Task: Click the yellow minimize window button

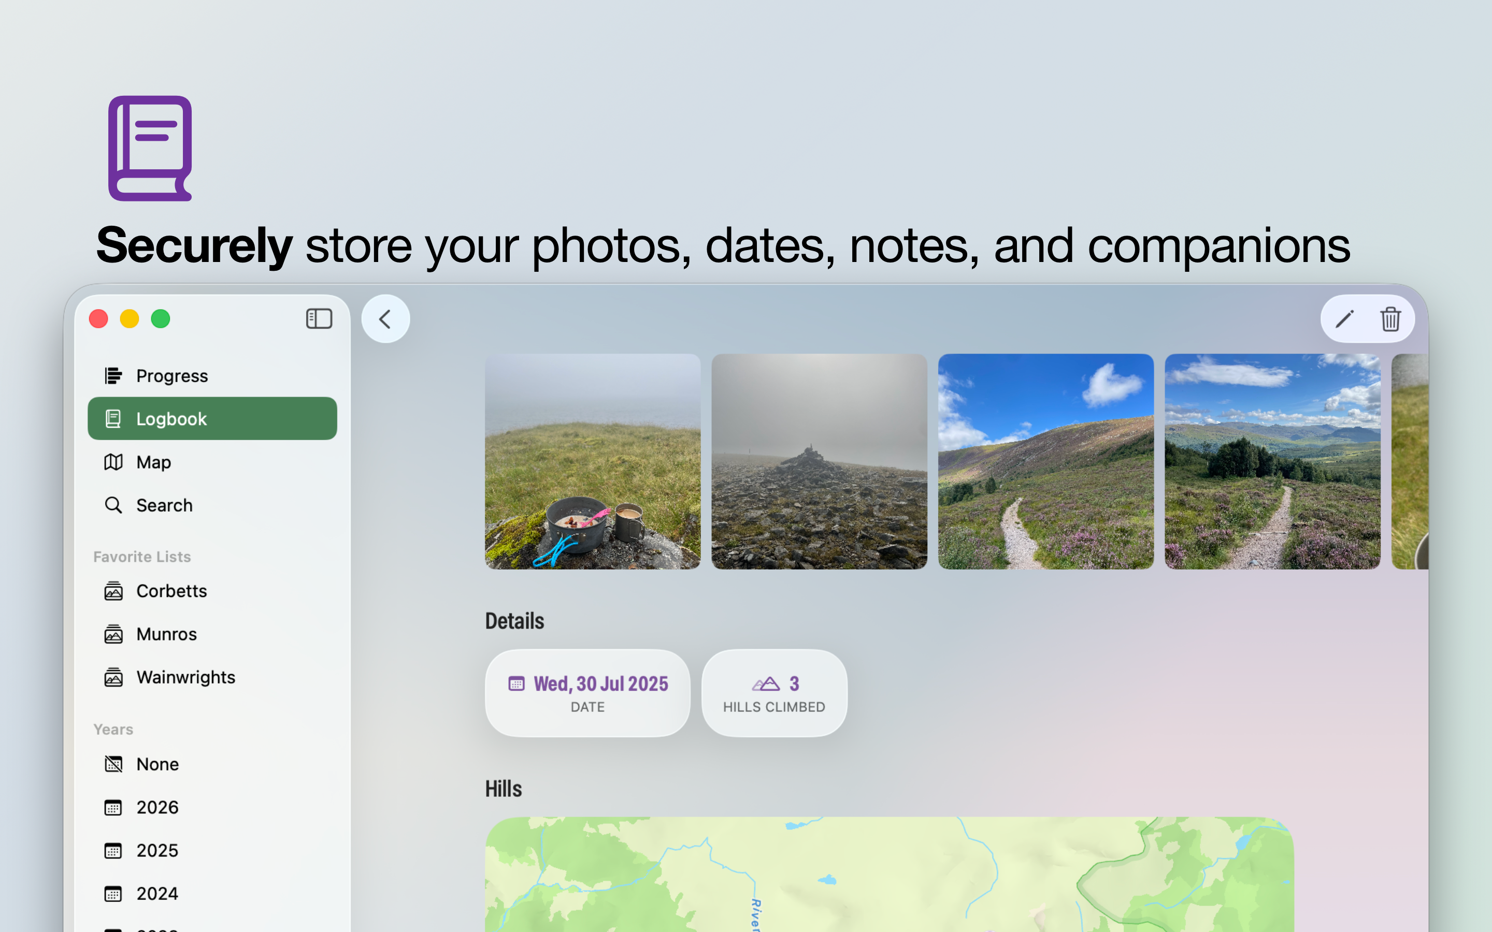Action: pyautogui.click(x=130, y=318)
